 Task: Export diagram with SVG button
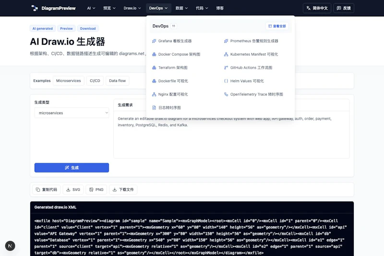coord(73,190)
